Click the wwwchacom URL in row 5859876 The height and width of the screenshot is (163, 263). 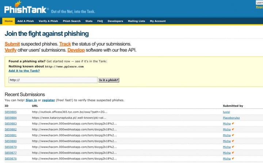74,159
